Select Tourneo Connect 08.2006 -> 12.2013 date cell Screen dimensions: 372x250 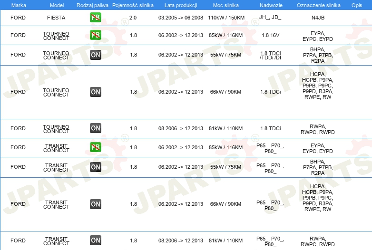click(x=181, y=128)
